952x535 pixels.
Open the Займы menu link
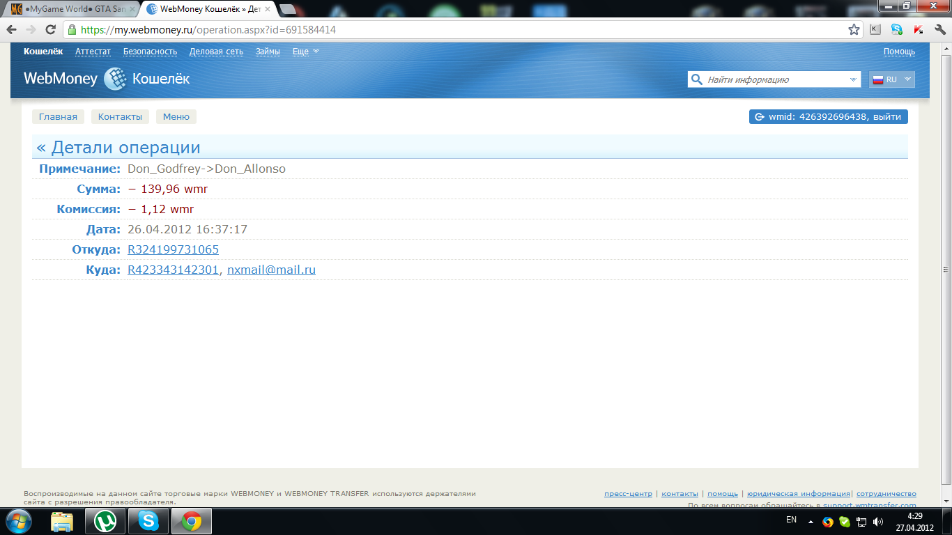click(268, 51)
